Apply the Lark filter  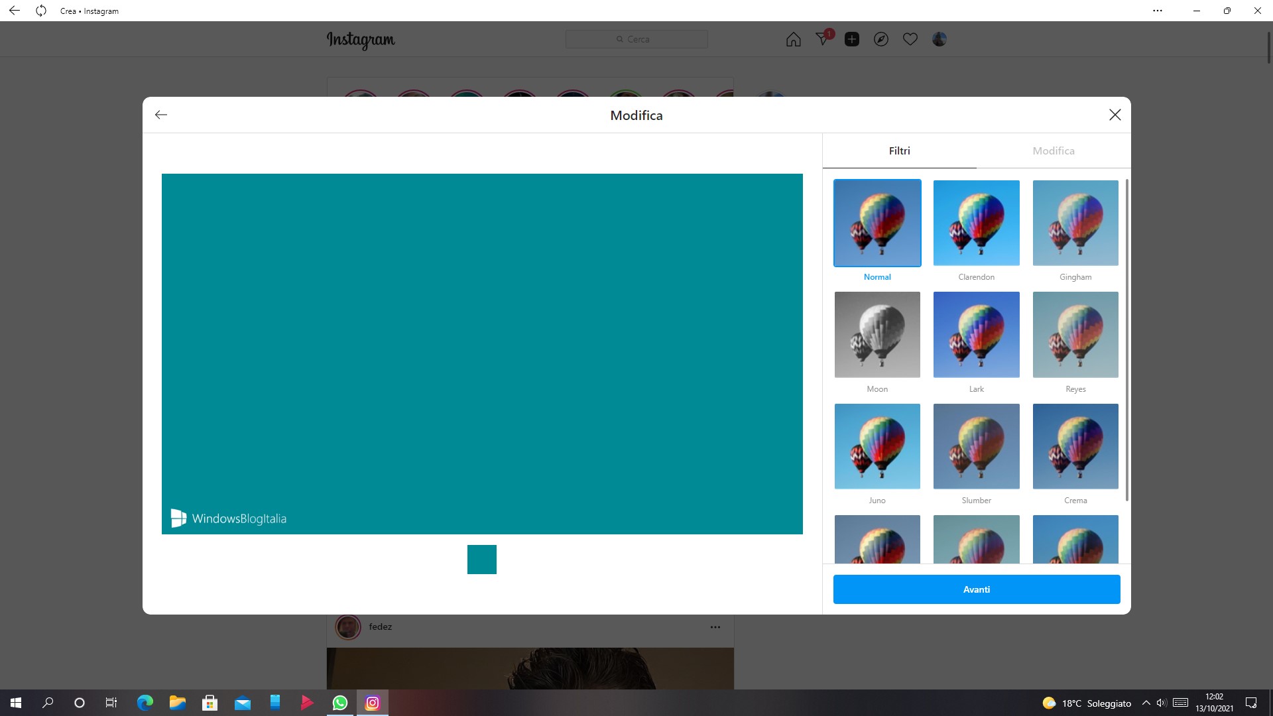[x=976, y=335]
